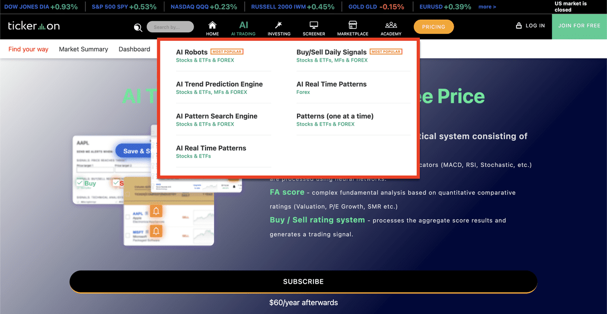The image size is (607, 314).
Task: Click the black Subscribe button
Action: 303,282
